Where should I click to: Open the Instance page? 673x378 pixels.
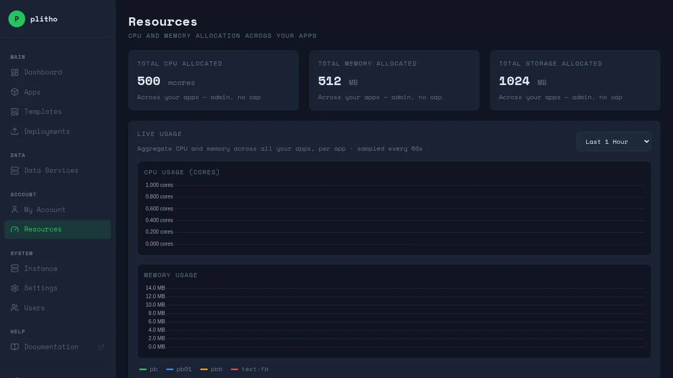click(57, 268)
